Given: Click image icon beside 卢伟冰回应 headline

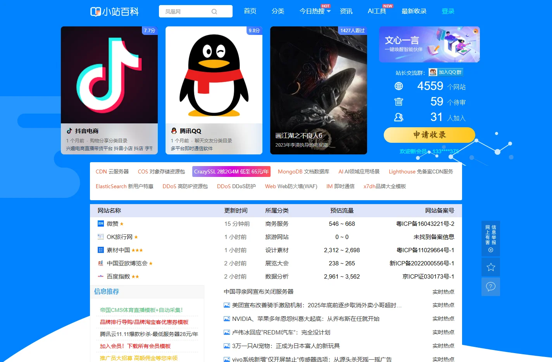Looking at the screenshot, I should click(x=227, y=333).
